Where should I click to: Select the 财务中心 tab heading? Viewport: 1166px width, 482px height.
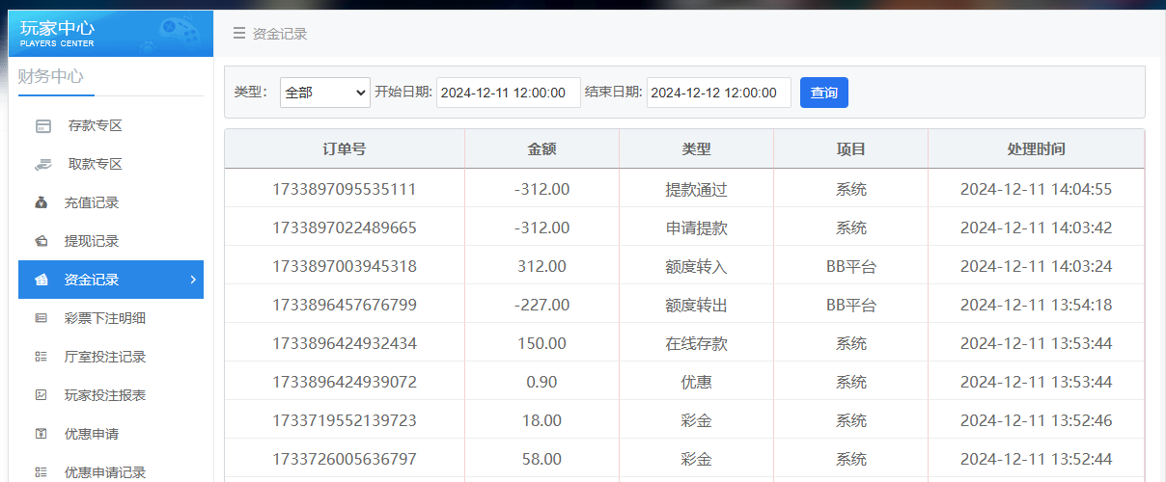[51, 77]
